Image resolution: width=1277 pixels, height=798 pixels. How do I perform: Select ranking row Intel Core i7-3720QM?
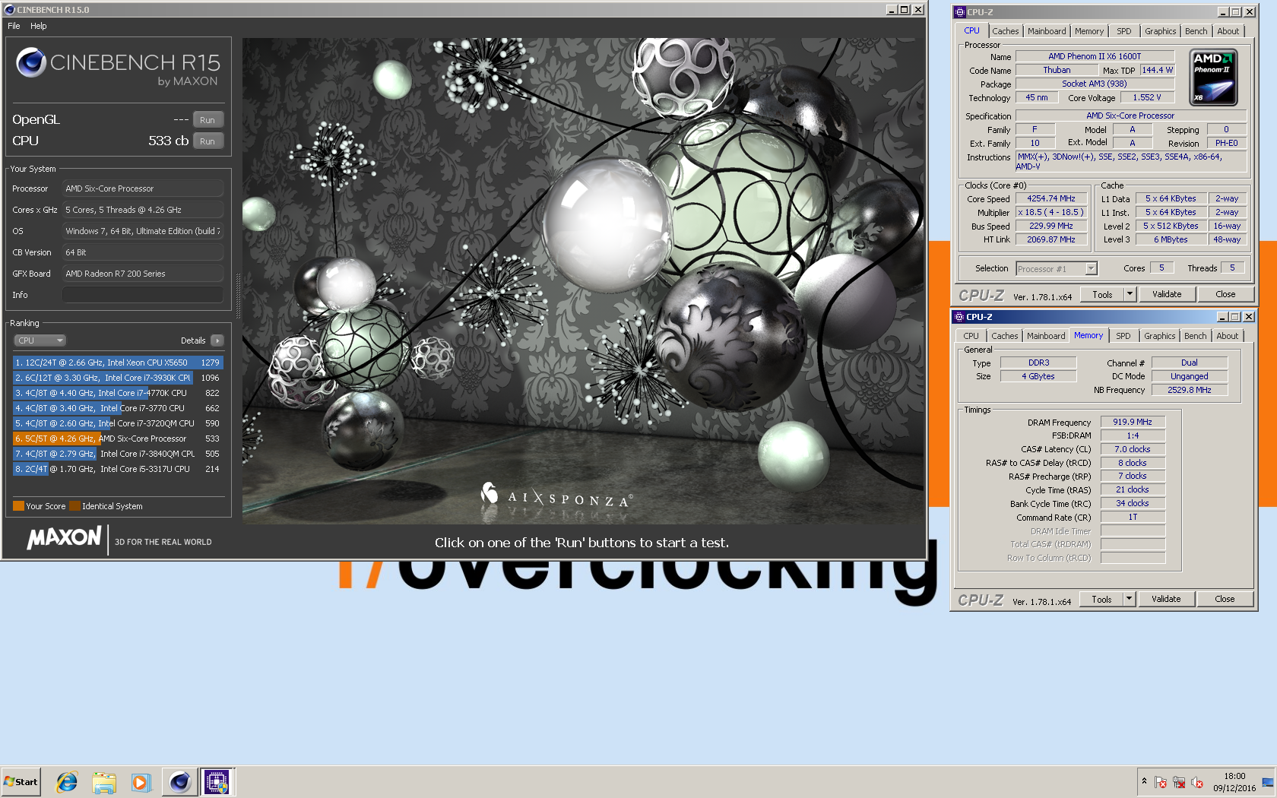(x=118, y=423)
